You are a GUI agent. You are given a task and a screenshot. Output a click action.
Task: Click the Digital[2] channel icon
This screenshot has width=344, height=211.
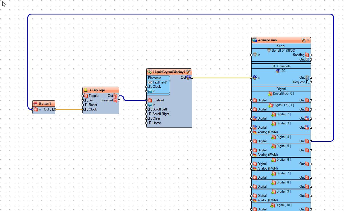[x=274, y=114]
